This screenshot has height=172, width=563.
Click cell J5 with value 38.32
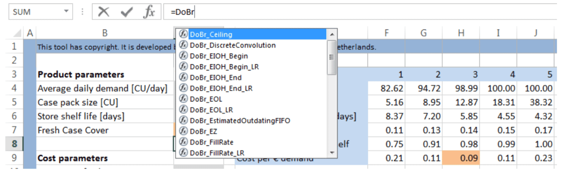[x=535, y=102]
